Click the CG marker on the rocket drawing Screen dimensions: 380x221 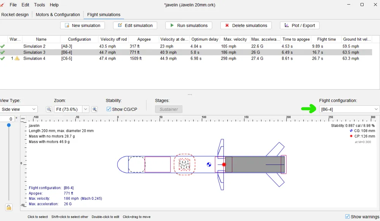[209, 164]
